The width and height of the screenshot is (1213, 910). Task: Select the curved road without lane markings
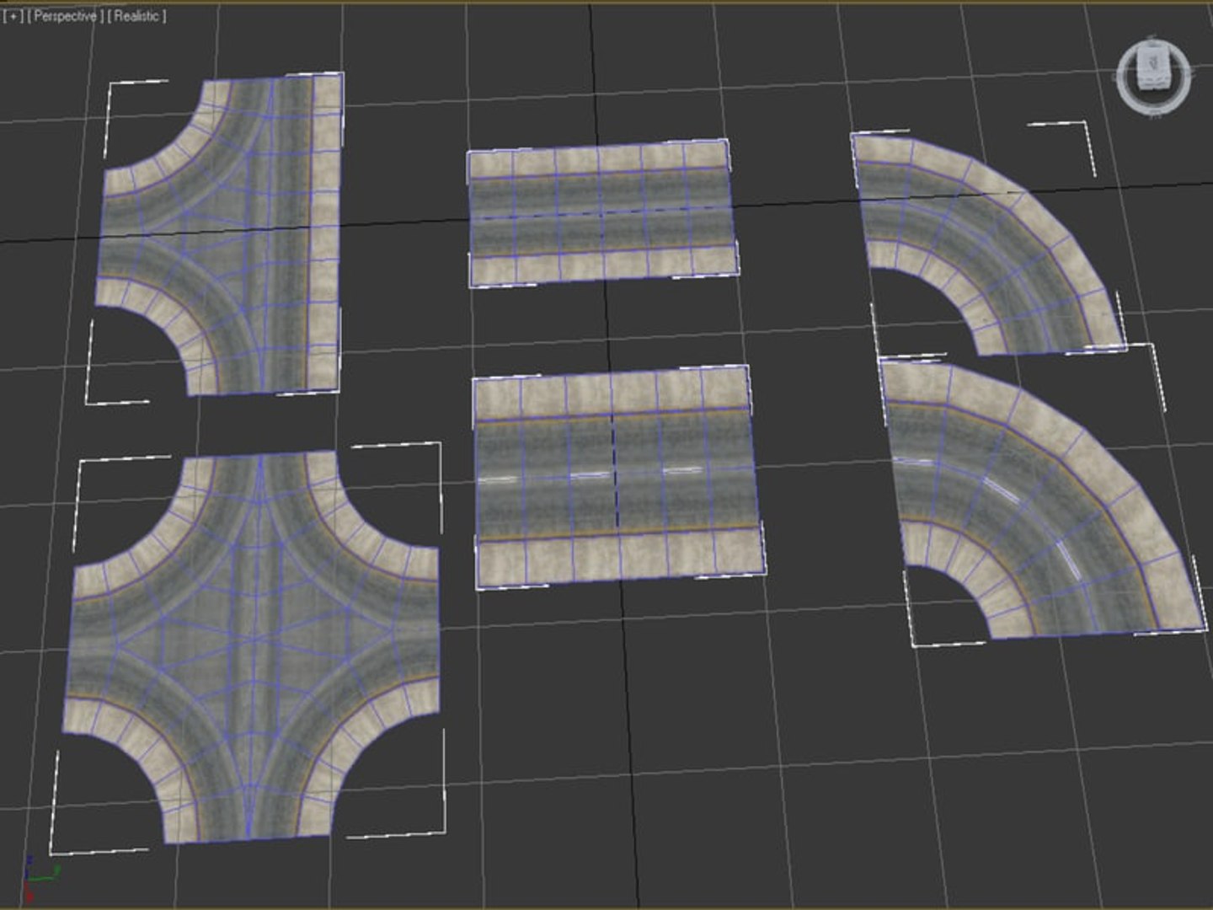pyautogui.click(x=989, y=244)
